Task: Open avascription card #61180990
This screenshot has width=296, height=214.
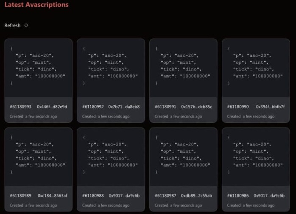Action: pos(256,80)
